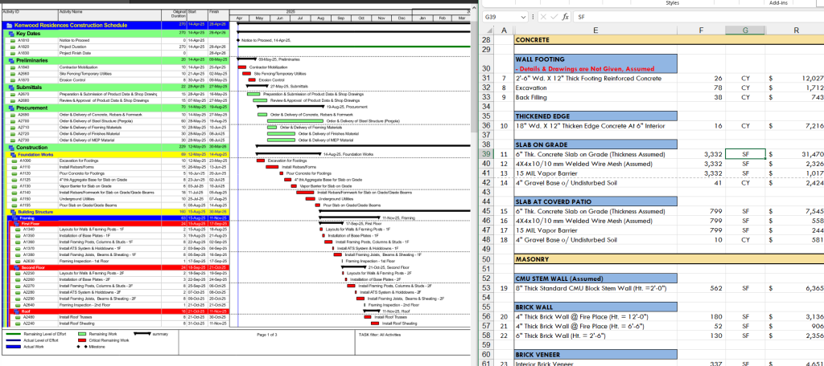Click the Back Filling cell in Excel
This screenshot has height=366, width=824.
click(595, 98)
